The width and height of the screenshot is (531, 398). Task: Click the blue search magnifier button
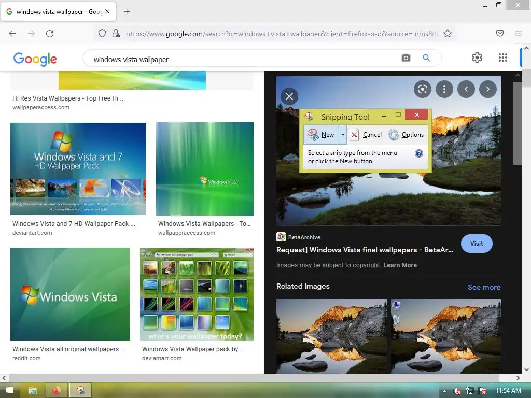(426, 58)
